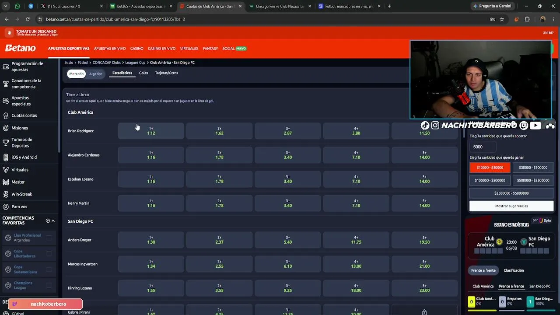Select the $2500000 - $5000000 winnings range
The image size is (560, 315).
point(511,193)
